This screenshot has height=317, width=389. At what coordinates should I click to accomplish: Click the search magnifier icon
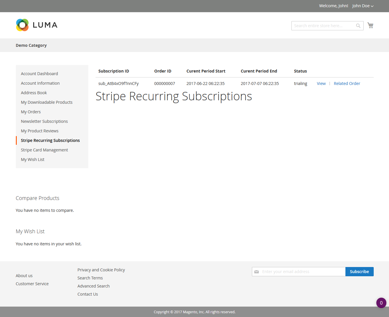[358, 26]
